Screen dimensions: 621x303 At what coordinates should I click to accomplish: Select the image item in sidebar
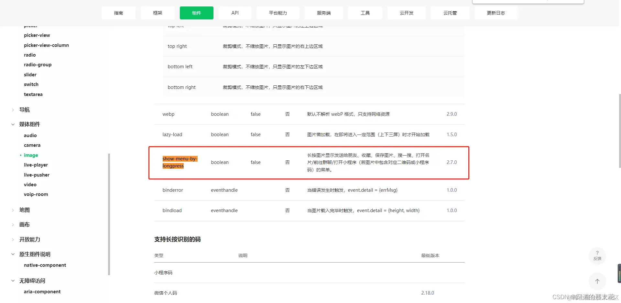tap(31, 155)
